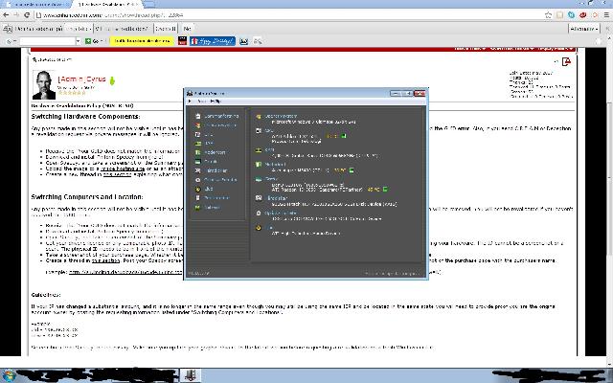Click the yellow toolbar banner button
613x383 pixels.
click(x=142, y=41)
